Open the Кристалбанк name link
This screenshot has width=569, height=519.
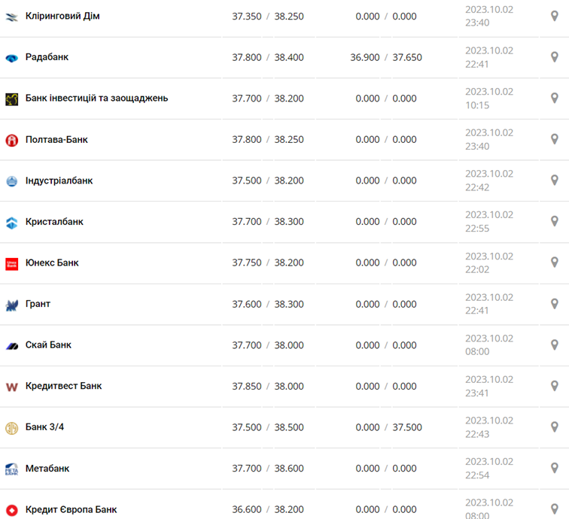pyautogui.click(x=54, y=222)
